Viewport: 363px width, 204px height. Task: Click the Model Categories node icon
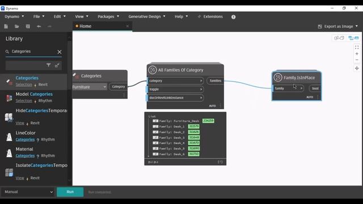pos(9,98)
